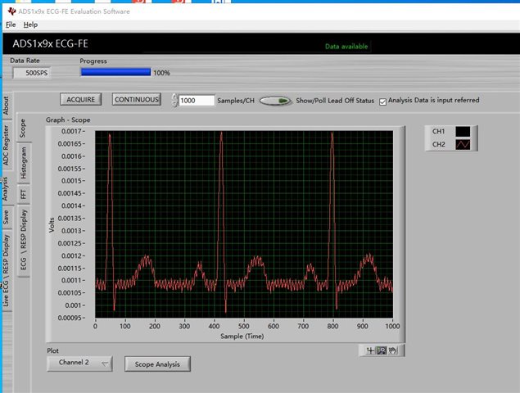
Task: Click the Y-axis maximum value 0.0017
Action: pos(71,131)
